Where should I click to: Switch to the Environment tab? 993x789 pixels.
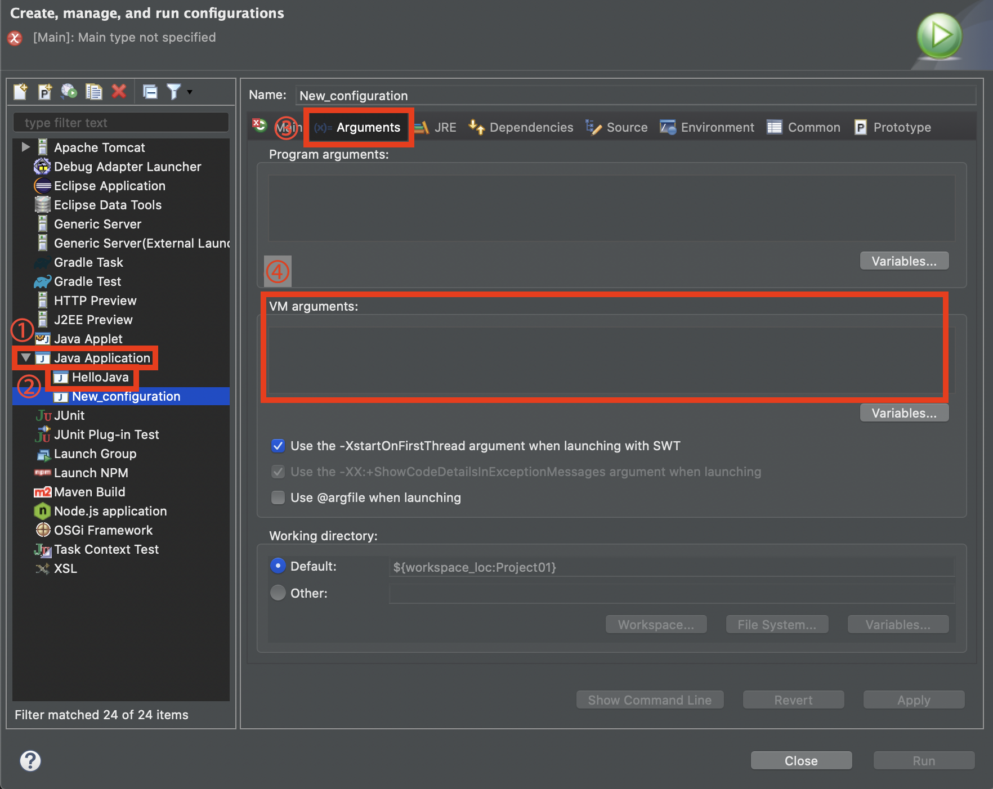click(707, 128)
